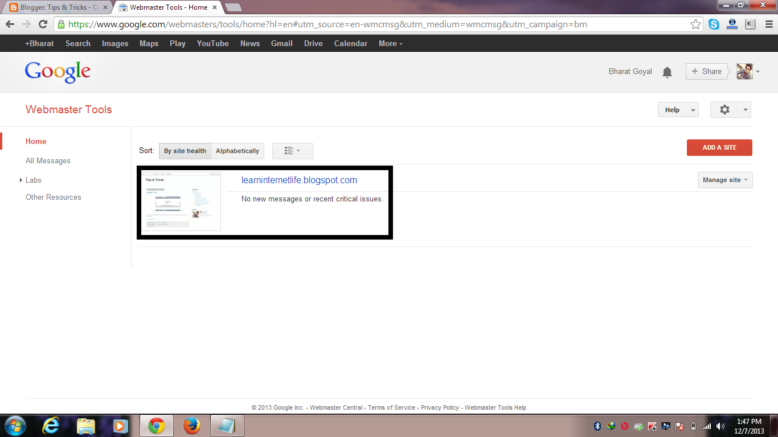Click the volume speaker tray icon
The image size is (778, 437).
720,426
